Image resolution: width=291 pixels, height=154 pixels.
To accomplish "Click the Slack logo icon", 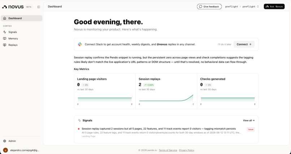I will [x=80, y=44].
